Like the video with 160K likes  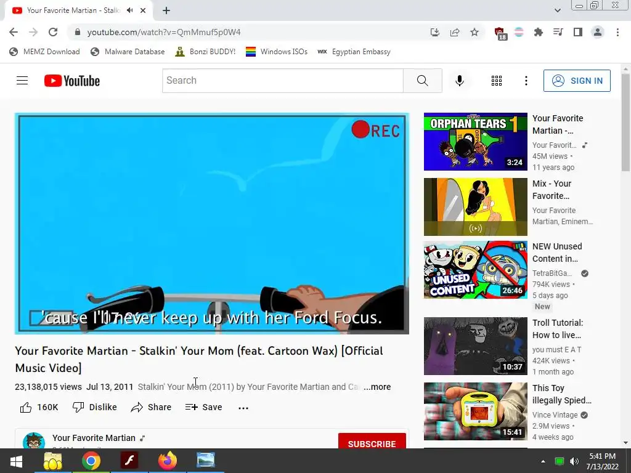(x=39, y=408)
